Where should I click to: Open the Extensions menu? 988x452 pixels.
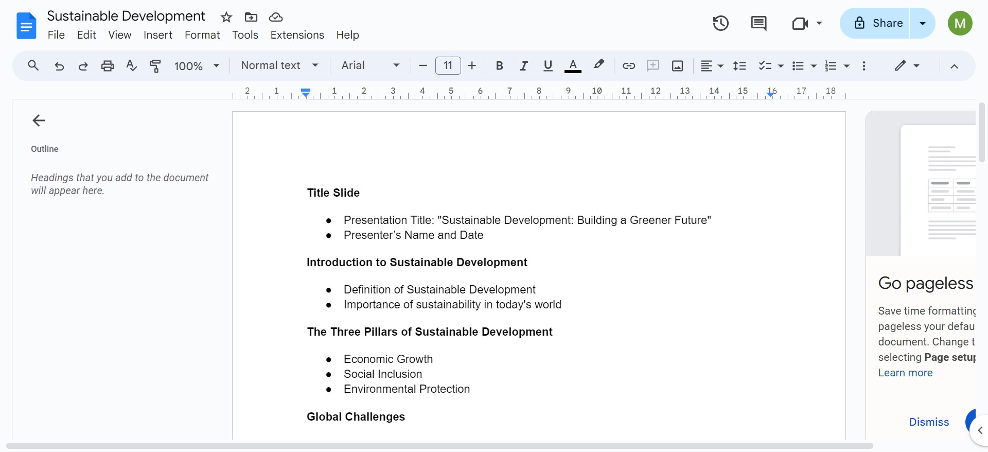click(x=297, y=35)
